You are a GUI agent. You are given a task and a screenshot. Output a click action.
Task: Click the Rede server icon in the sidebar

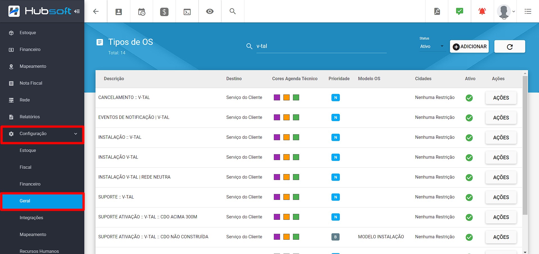11,100
